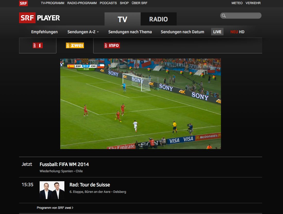Select the SRF zwei channel logo

click(75, 45)
